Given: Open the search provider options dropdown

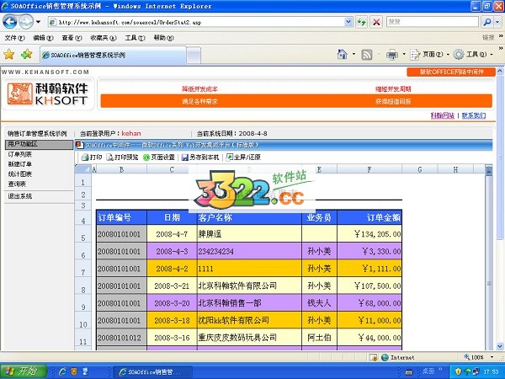Looking at the screenshot, I should tap(497, 22).
